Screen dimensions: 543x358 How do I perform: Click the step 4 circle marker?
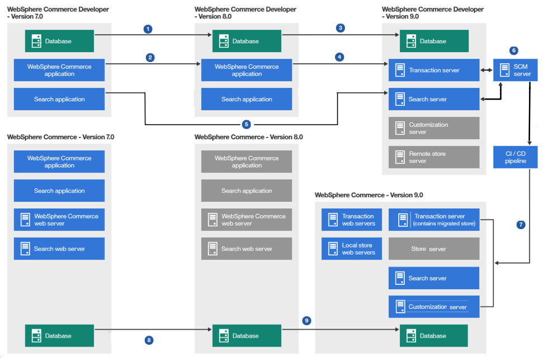pyautogui.click(x=340, y=57)
